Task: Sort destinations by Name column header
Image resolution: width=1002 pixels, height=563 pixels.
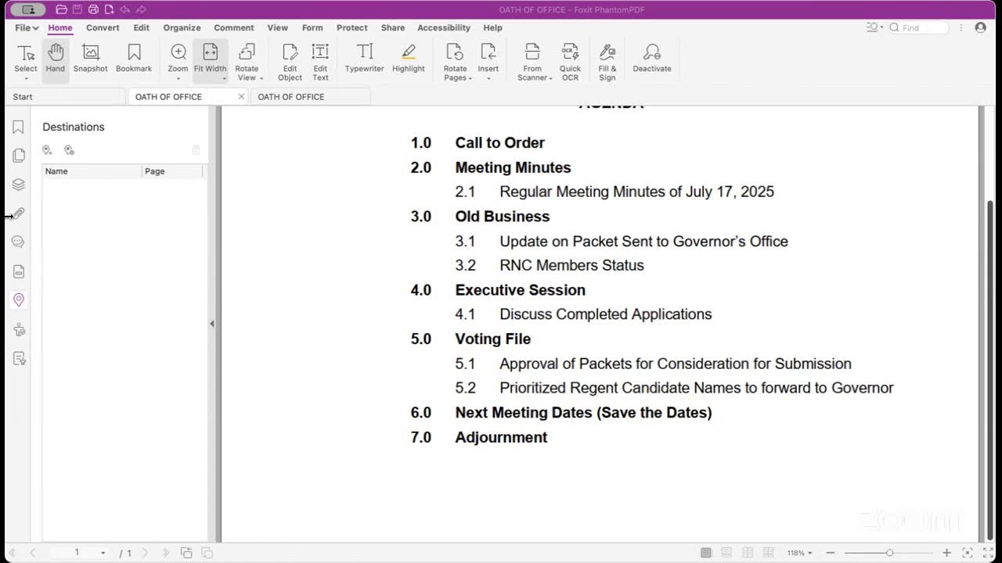Action: [x=92, y=171]
